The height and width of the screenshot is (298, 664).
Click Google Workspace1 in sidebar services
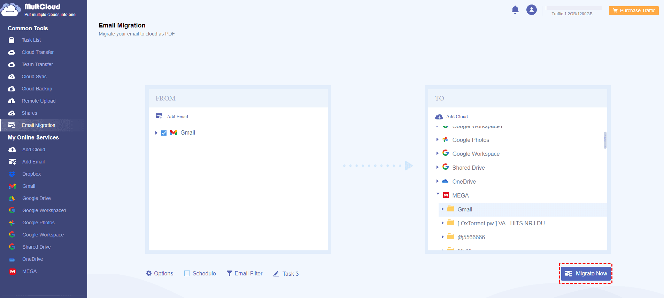click(x=44, y=210)
